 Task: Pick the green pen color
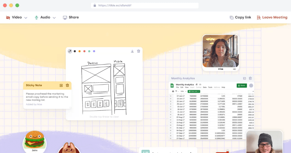(x=89, y=51)
